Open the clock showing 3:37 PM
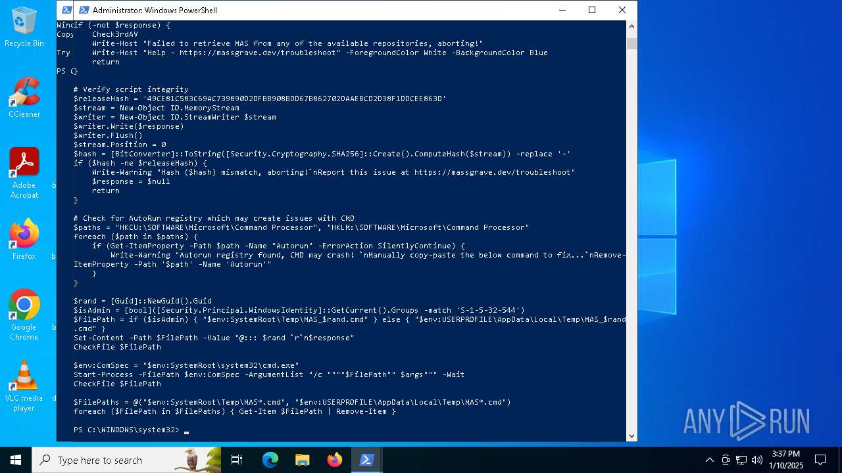 pos(786,460)
